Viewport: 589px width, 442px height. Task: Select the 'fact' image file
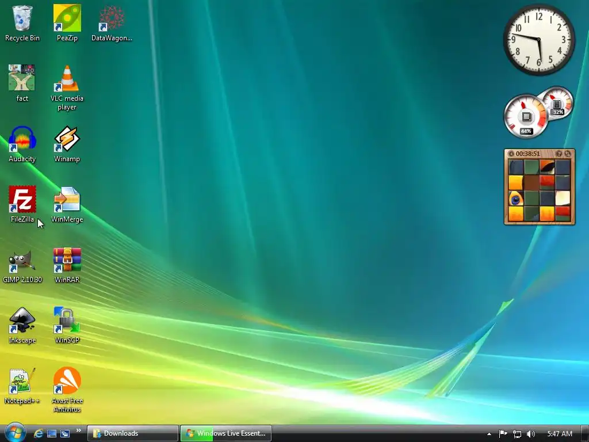(x=22, y=83)
